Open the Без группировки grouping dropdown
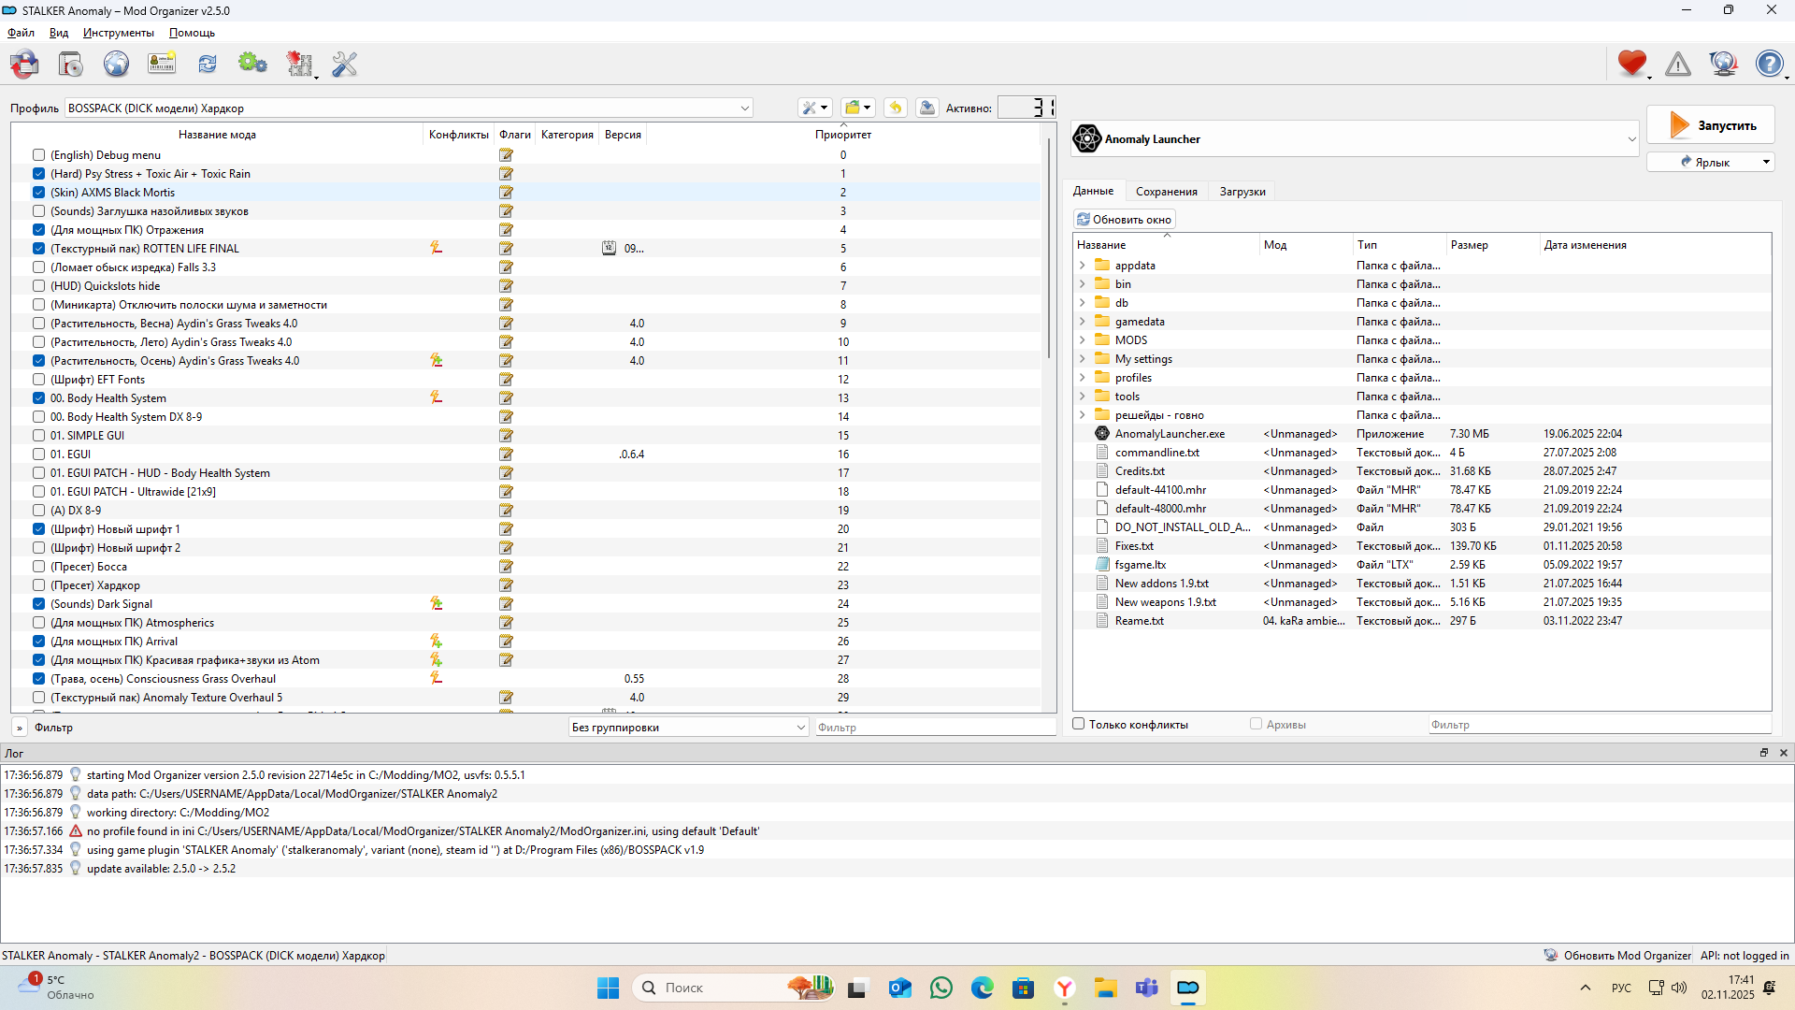The width and height of the screenshot is (1795, 1010). tap(688, 728)
